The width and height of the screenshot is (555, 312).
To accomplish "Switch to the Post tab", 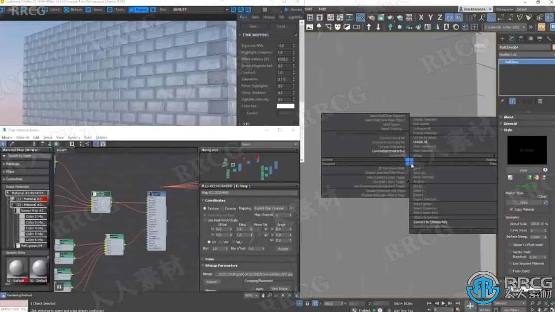I will point(243,17).
